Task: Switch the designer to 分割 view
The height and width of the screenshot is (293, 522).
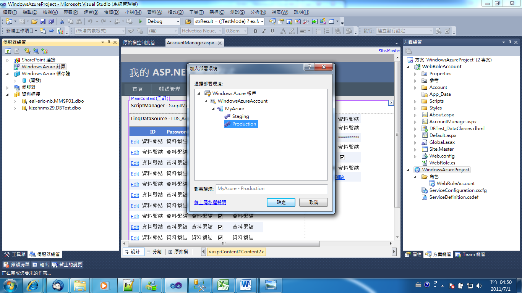Action: pos(154,252)
